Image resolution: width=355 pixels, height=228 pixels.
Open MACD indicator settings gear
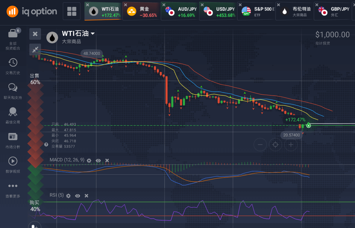click(89, 160)
